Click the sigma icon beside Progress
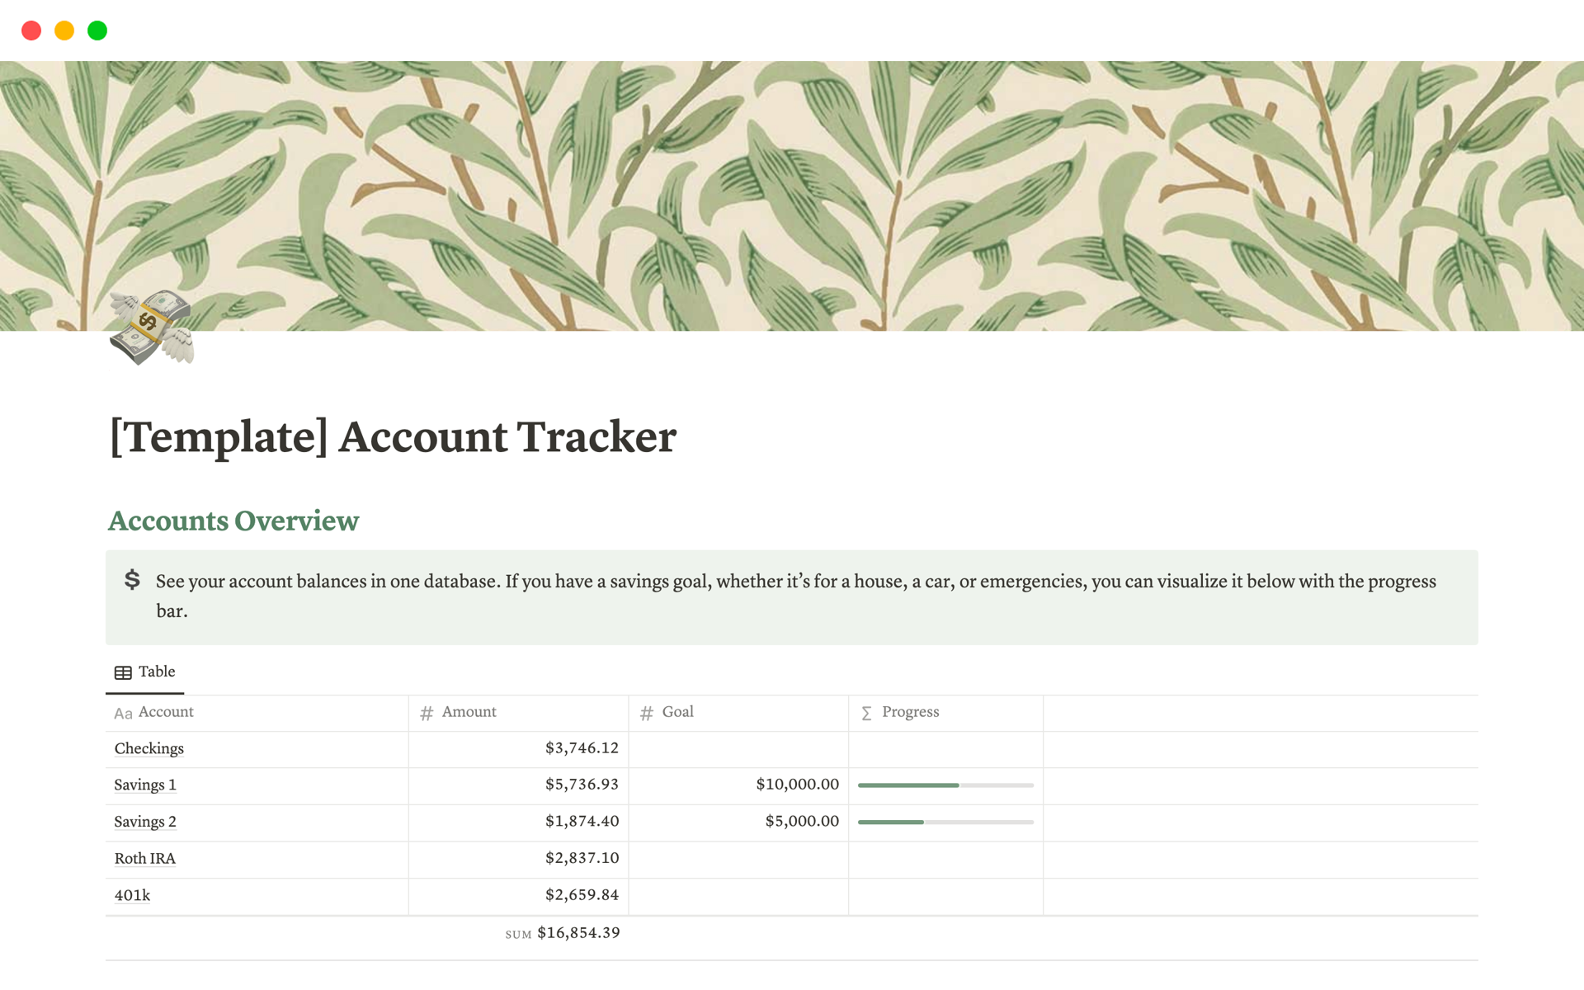 click(x=866, y=714)
